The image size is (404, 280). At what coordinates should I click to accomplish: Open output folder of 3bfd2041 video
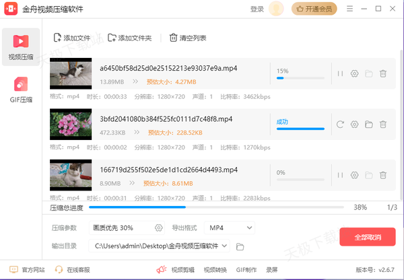[x=369, y=124]
